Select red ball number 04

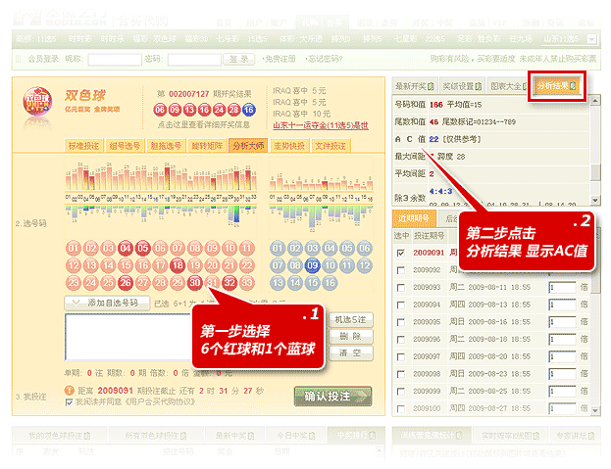point(126,248)
